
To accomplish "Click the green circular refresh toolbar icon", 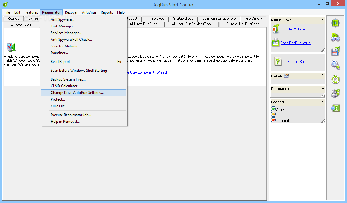I will (335, 79).
